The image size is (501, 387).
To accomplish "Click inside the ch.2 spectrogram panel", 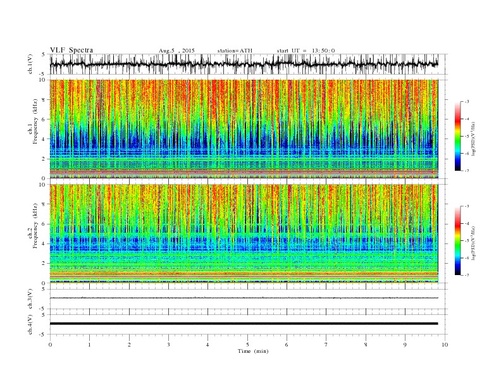I will point(244,234).
